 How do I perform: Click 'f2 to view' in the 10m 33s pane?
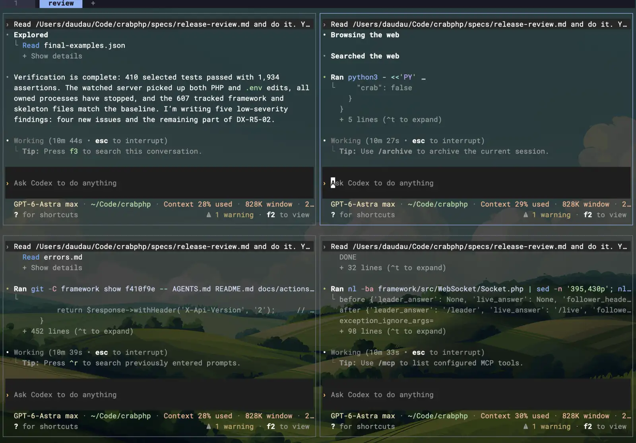pos(605,426)
